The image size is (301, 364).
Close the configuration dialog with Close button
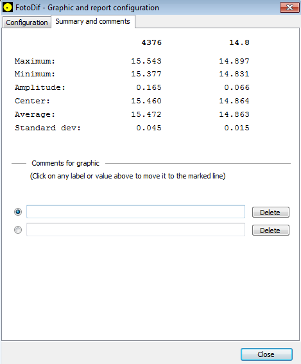[x=266, y=354]
